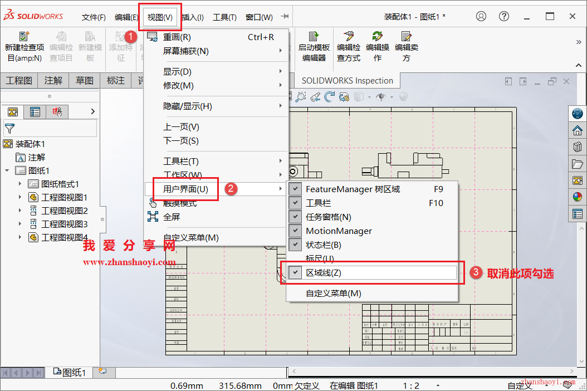587x391 pixels.
Task: Collapse the 图纸1 sheet tree node
Action: tap(7, 170)
